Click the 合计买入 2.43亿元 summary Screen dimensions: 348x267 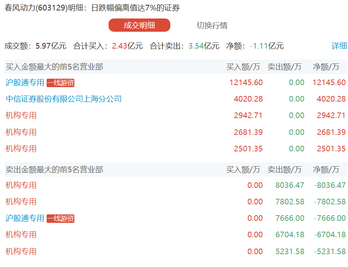coord(108,46)
